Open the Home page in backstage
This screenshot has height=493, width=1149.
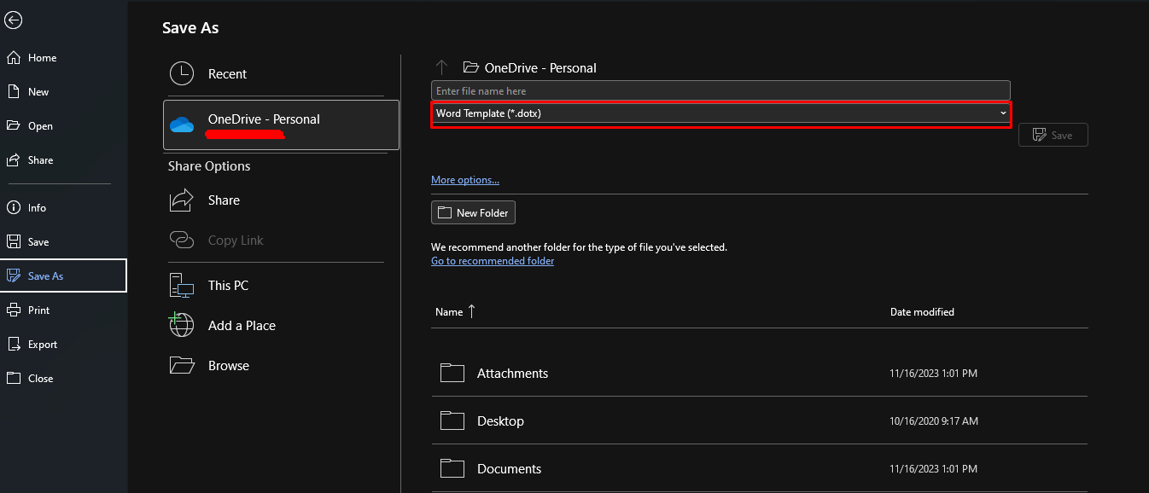click(63, 58)
